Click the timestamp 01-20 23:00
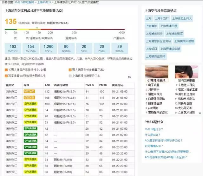 point(120,147)
